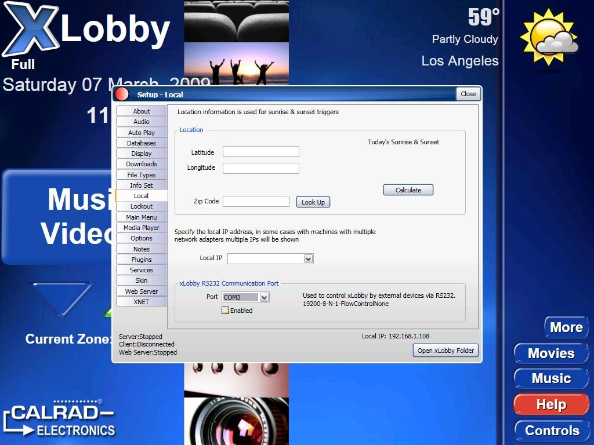Select the File Types tab

pos(142,175)
